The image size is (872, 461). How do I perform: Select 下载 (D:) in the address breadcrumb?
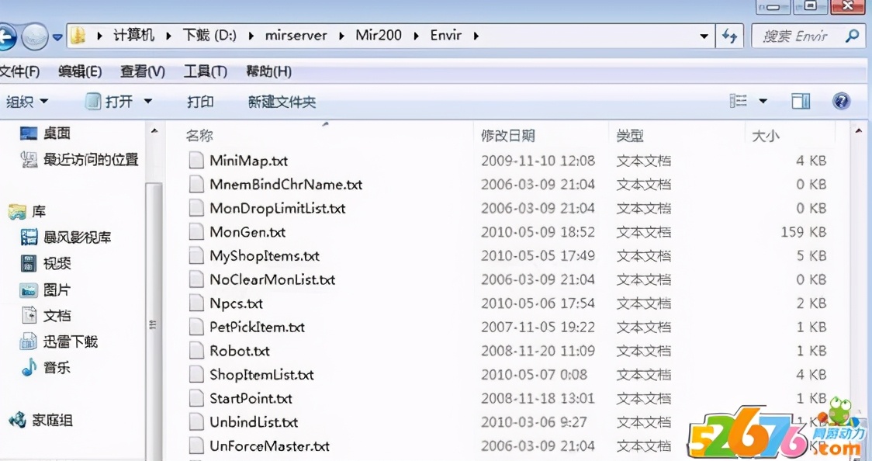(209, 36)
